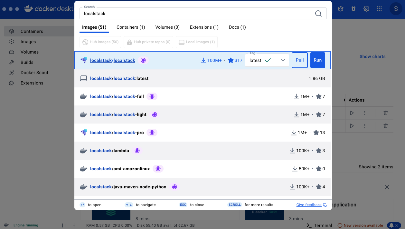Switch to the Images (51) tab
Image resolution: width=405 pixels, height=229 pixels.
[94, 27]
